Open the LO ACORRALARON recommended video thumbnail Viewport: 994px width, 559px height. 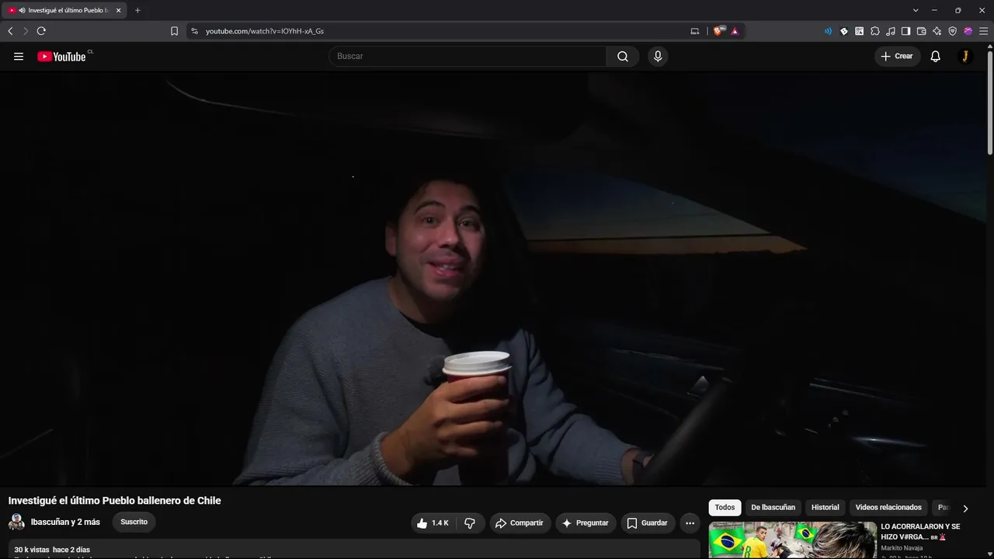(792, 540)
